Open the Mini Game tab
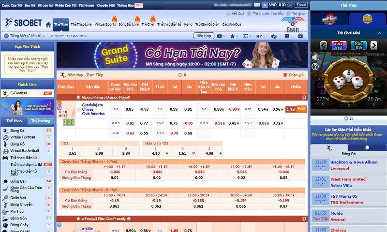Viewport: 387px width, 232px height. 367,19
